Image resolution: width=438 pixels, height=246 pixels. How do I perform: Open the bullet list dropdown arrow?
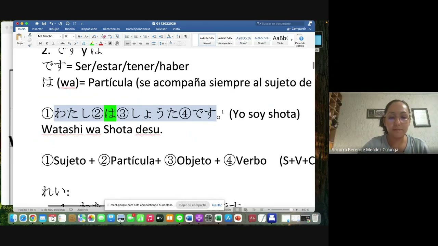(x=131, y=36)
